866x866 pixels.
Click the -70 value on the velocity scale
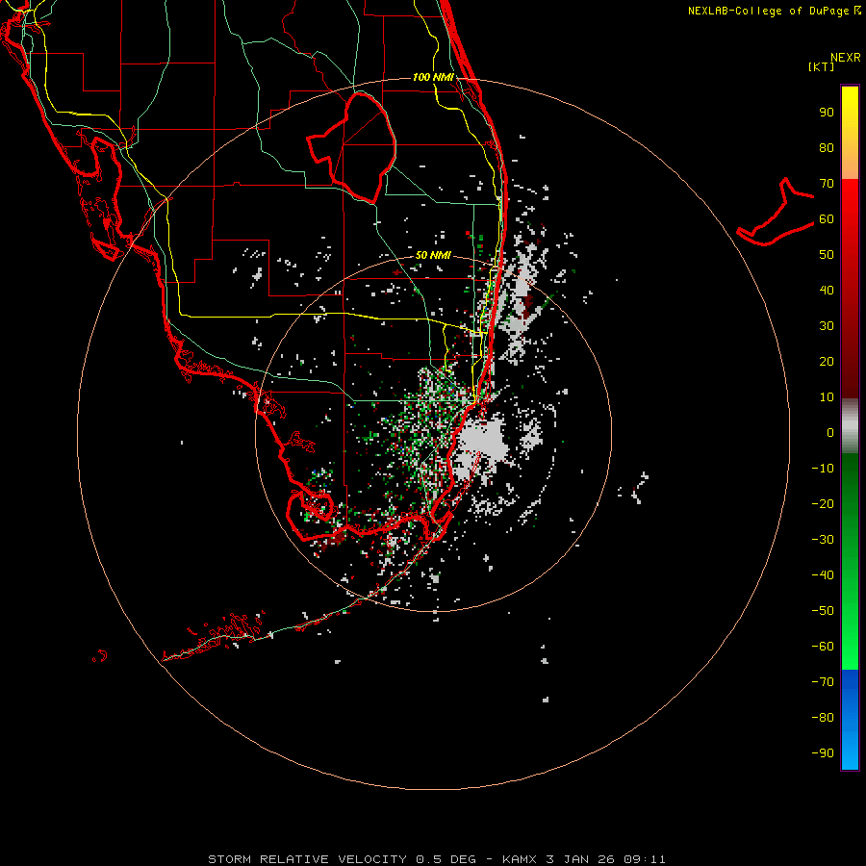823,682
